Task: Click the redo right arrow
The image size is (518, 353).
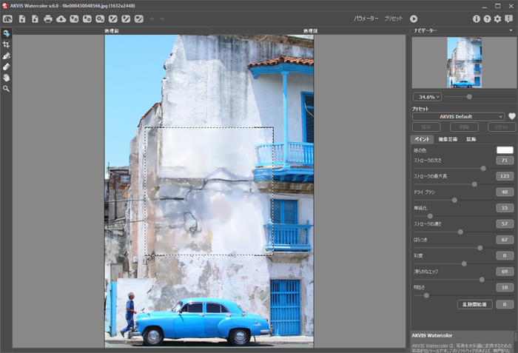Action: (162, 19)
